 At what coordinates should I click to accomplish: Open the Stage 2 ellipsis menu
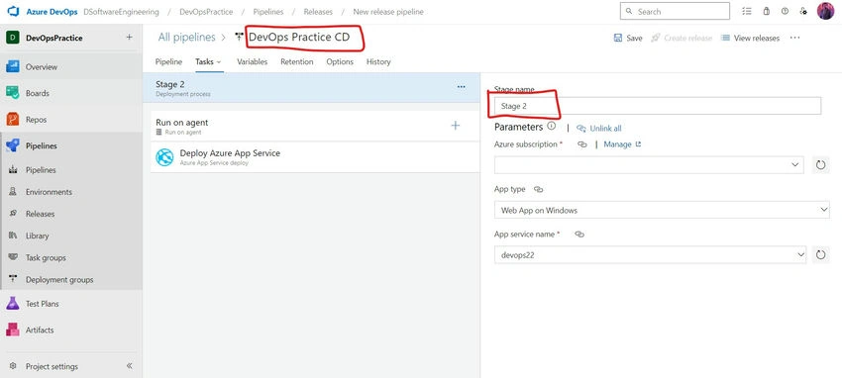pyautogui.click(x=462, y=87)
